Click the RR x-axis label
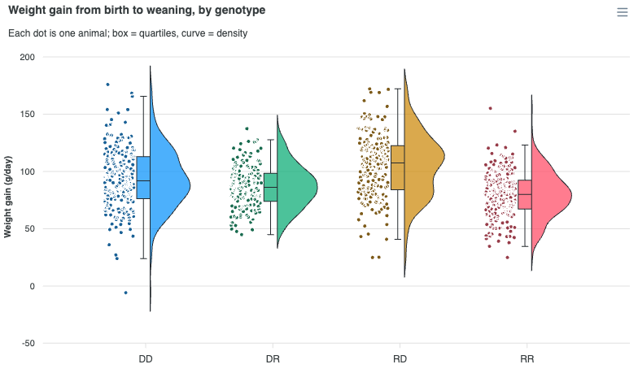The height and width of the screenshot is (386, 638). (x=527, y=359)
